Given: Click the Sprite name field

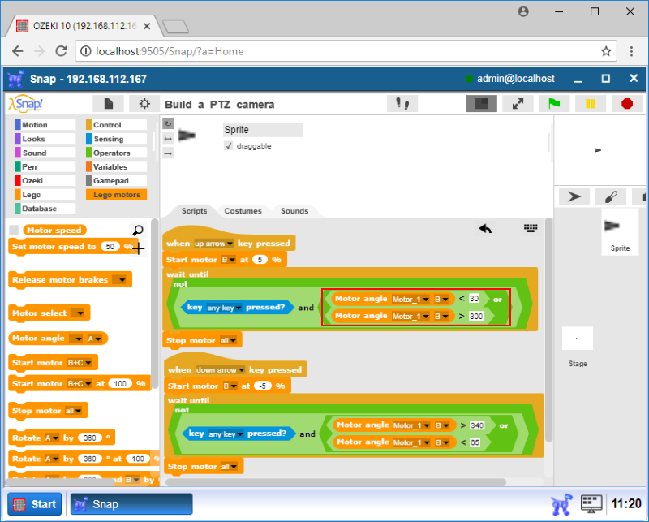Looking at the screenshot, I should pos(263,130).
